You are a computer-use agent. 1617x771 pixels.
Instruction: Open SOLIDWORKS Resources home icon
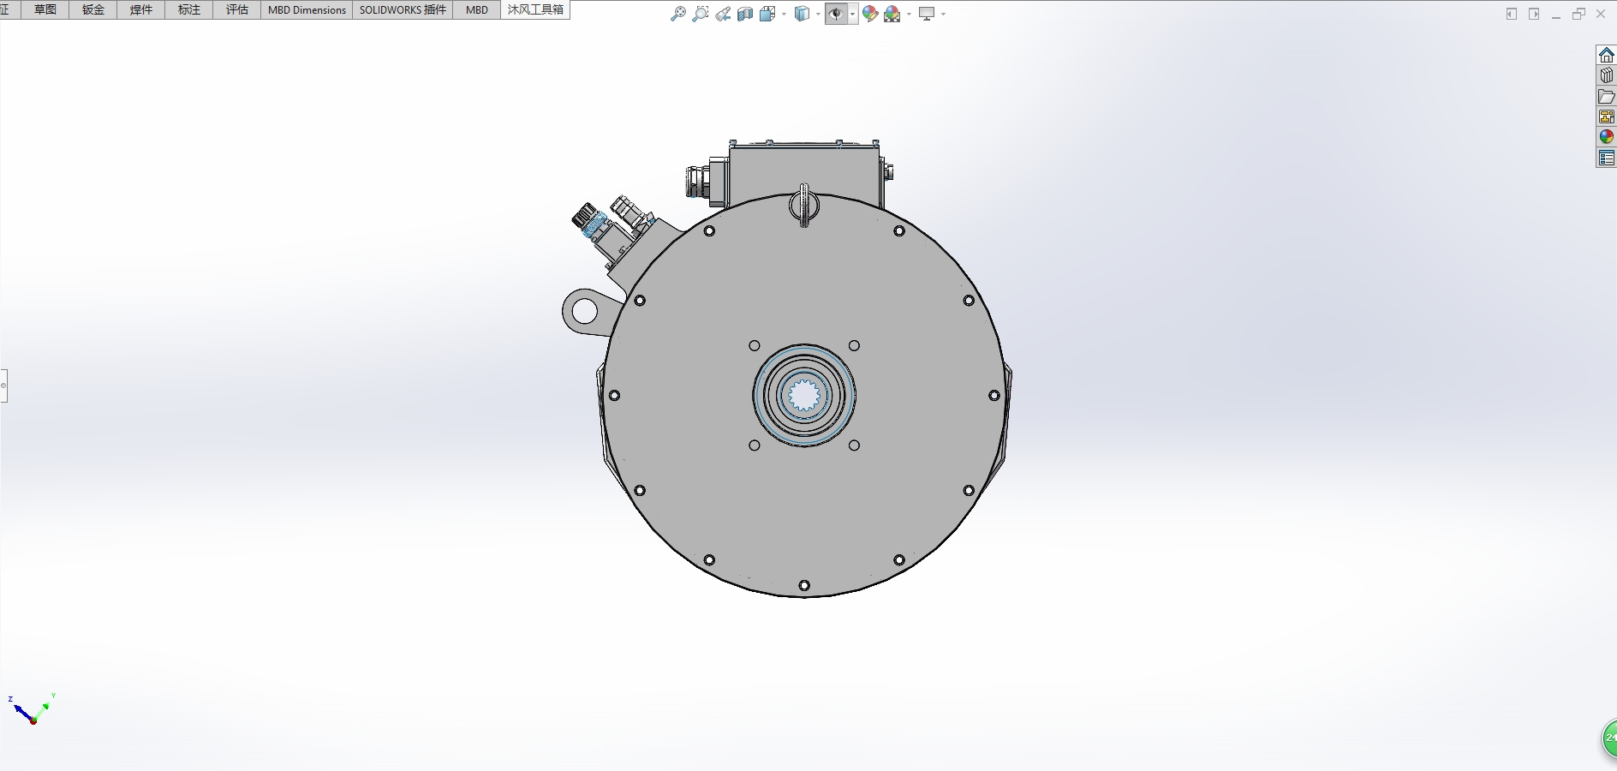pyautogui.click(x=1606, y=55)
